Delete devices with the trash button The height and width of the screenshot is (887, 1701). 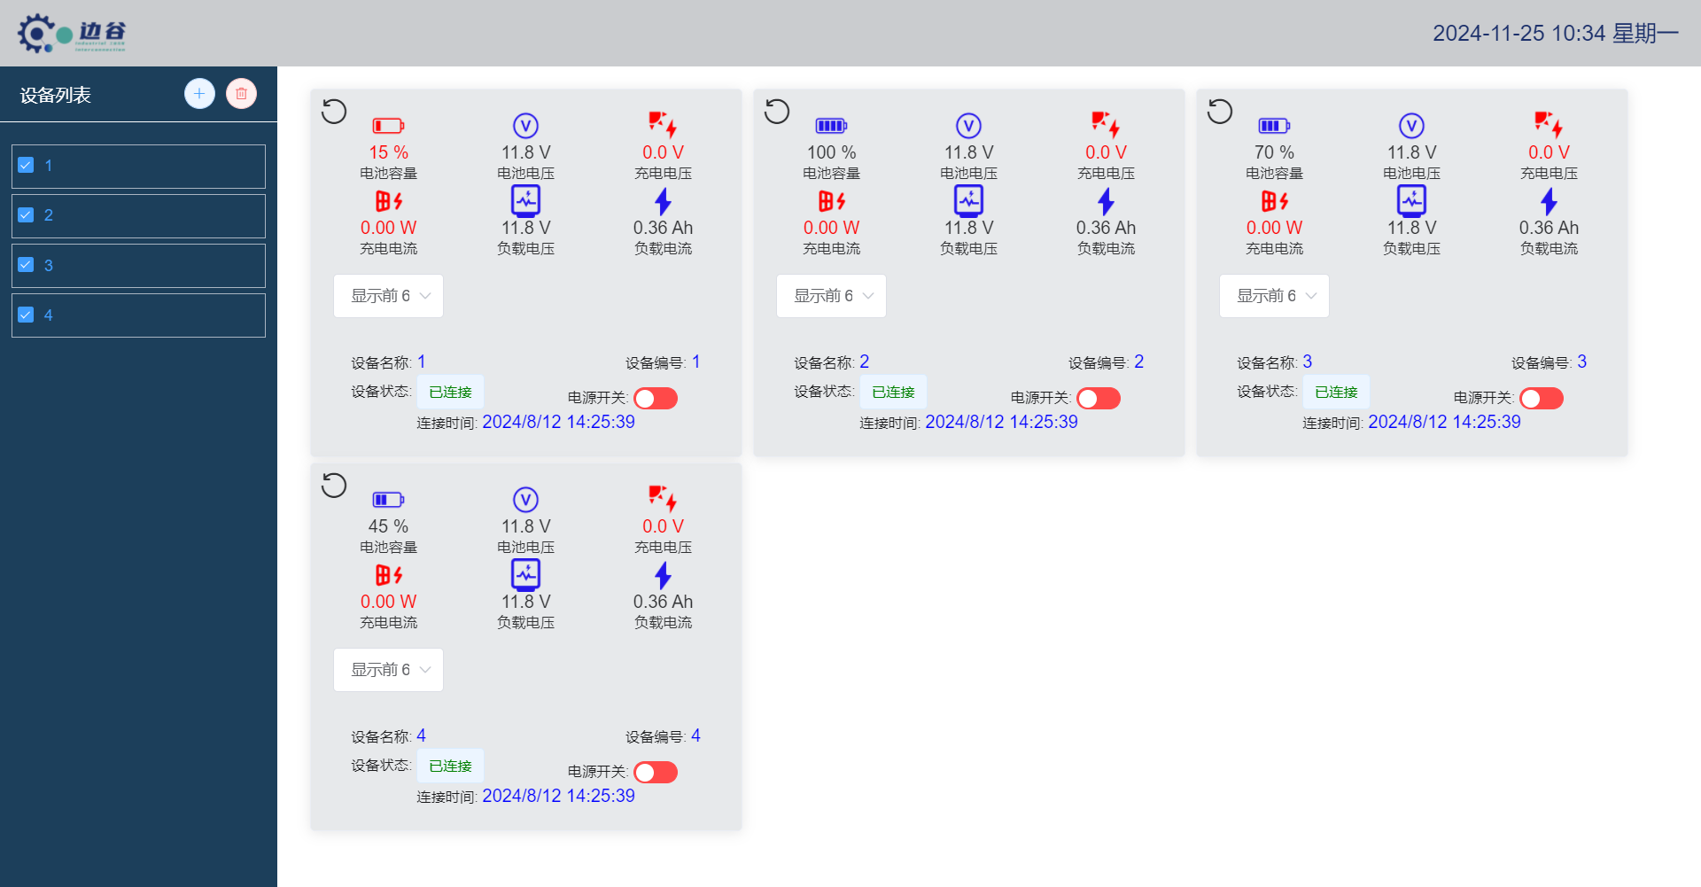click(241, 94)
